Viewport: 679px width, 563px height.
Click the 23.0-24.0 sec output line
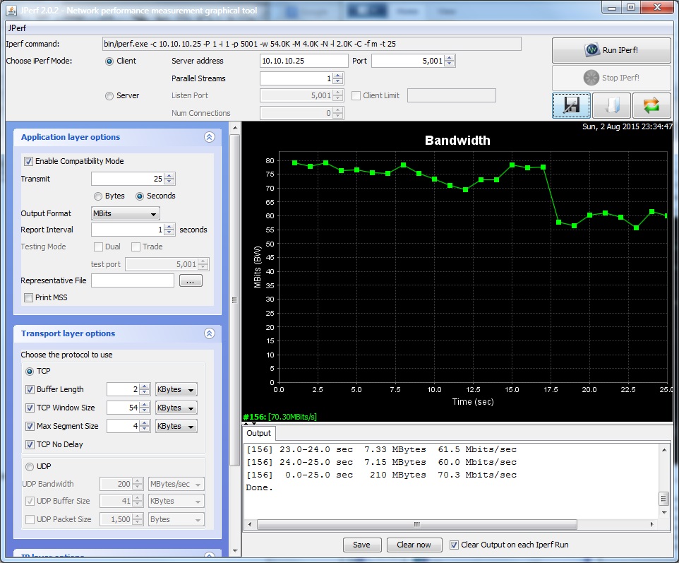[381, 449]
